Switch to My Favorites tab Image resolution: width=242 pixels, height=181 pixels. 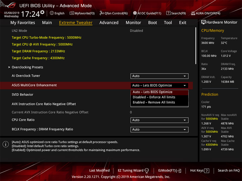tap(23, 23)
